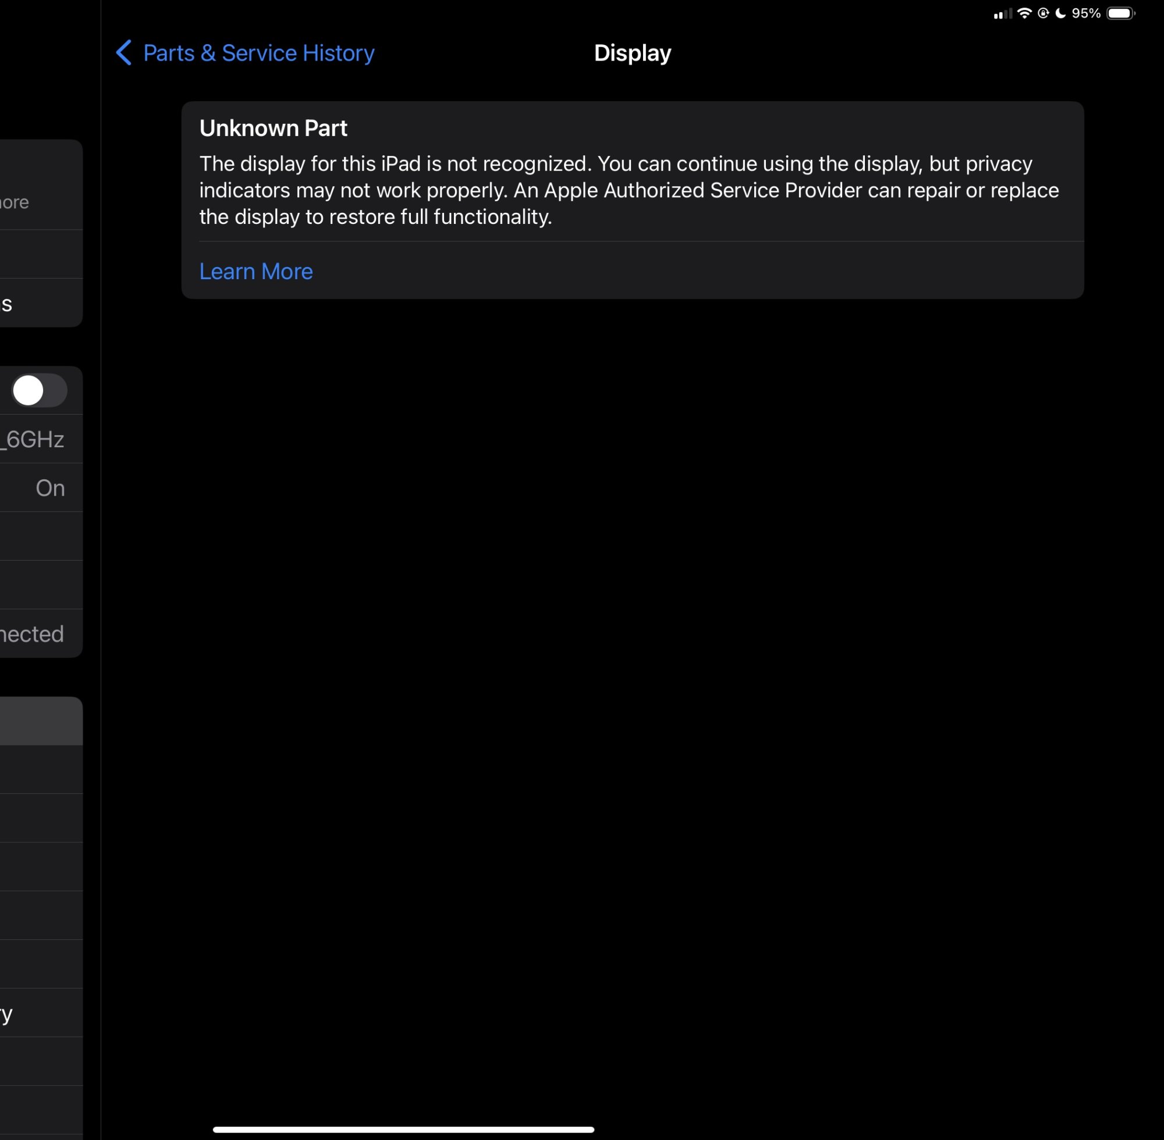Tap the Display page title
Image resolution: width=1164 pixels, height=1140 pixels.
(632, 53)
